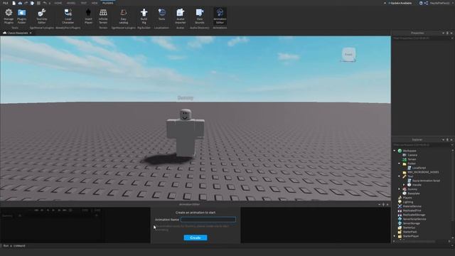This screenshot has height=256, width=455.
Task: Close the Explorer panel
Action: [451, 139]
